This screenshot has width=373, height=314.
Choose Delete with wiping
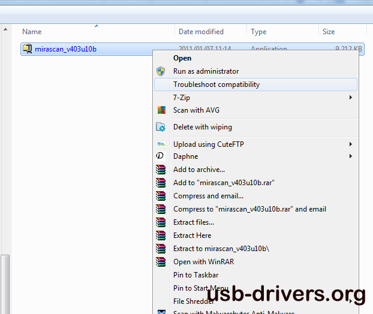click(255, 127)
